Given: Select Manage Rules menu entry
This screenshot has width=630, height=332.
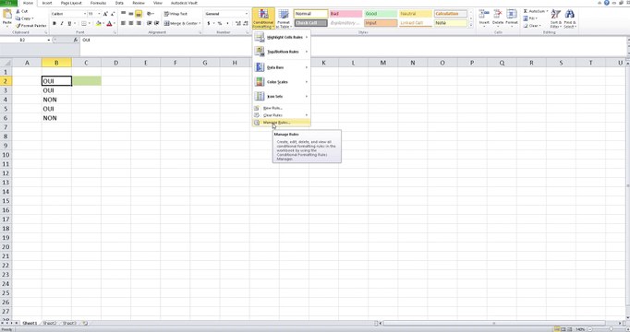Looking at the screenshot, I should 282,123.
